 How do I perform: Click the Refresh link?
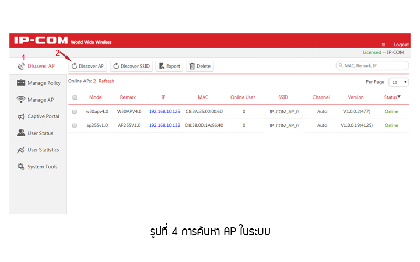tap(107, 81)
